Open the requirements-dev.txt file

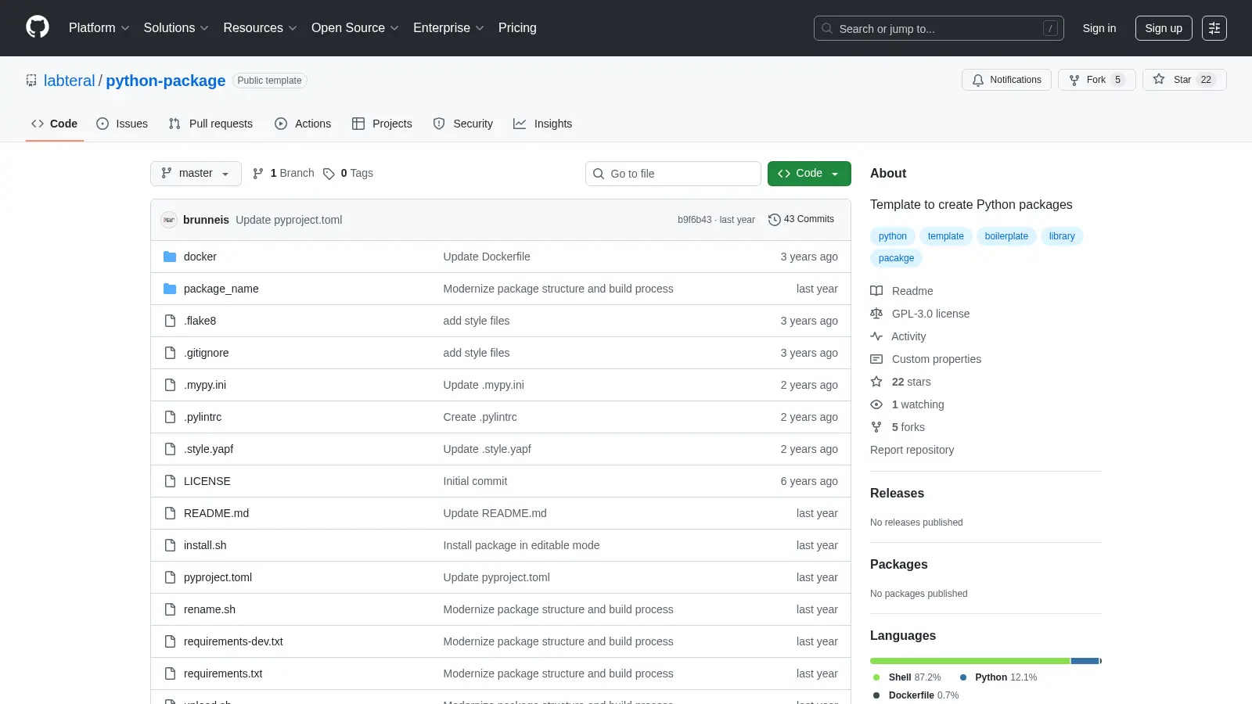point(233,641)
